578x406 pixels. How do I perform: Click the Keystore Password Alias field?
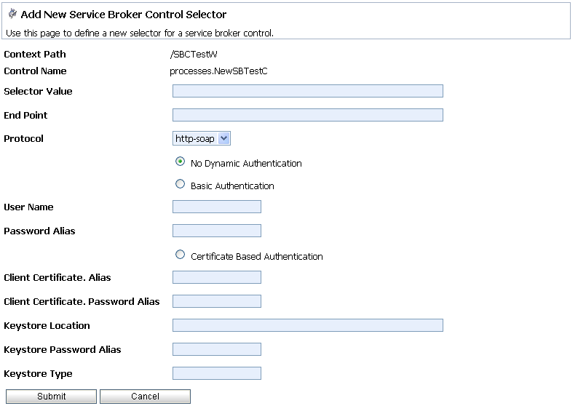(x=217, y=349)
